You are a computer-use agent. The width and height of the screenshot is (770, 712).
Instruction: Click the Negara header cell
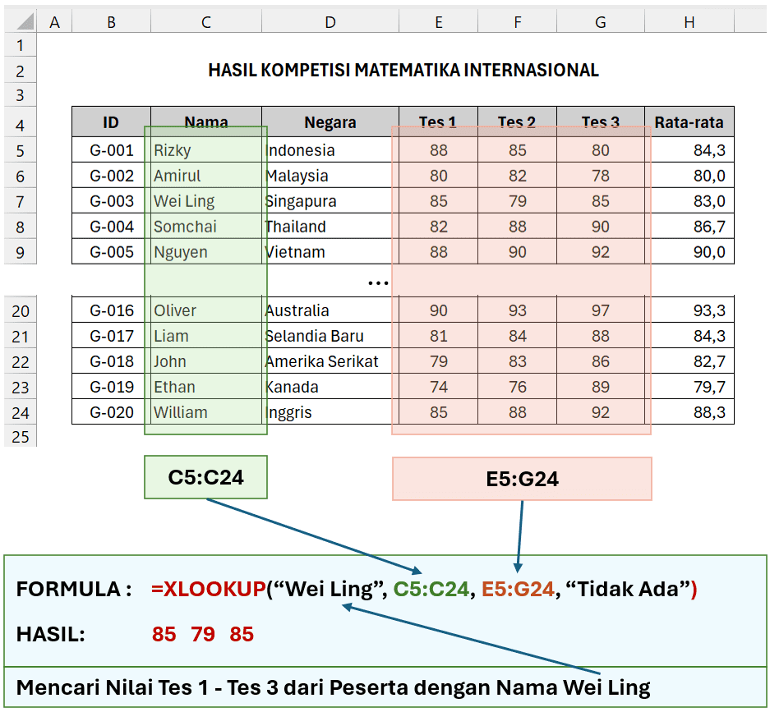click(x=330, y=122)
